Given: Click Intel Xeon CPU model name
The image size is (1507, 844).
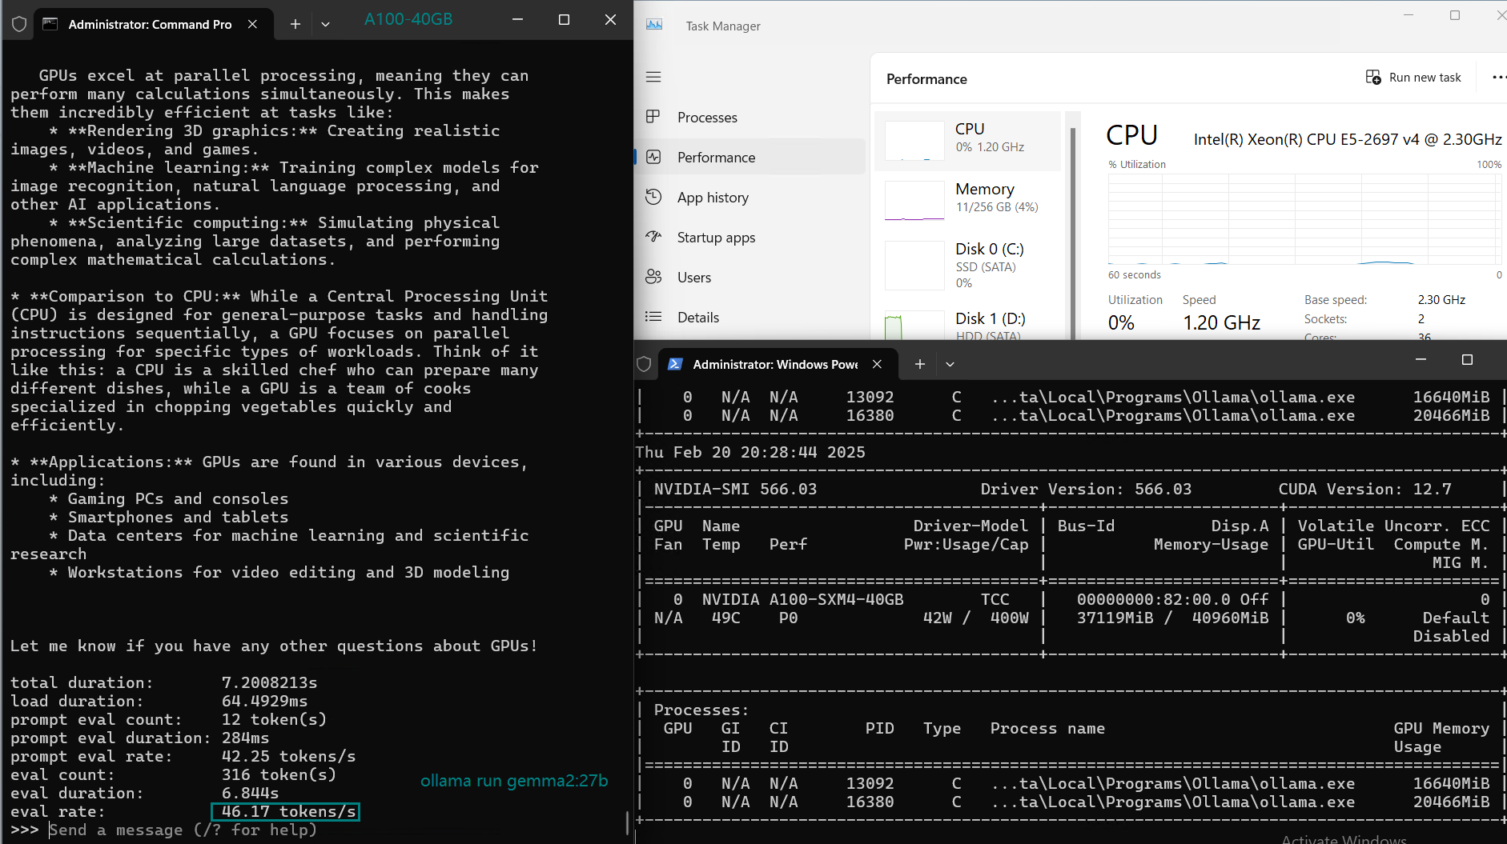Looking at the screenshot, I should [x=1348, y=139].
